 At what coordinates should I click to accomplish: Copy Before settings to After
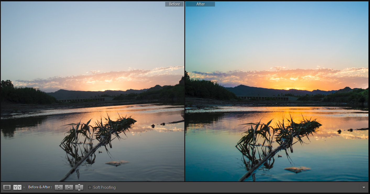click(59, 187)
